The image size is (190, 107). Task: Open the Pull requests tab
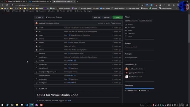tap(28, 11)
